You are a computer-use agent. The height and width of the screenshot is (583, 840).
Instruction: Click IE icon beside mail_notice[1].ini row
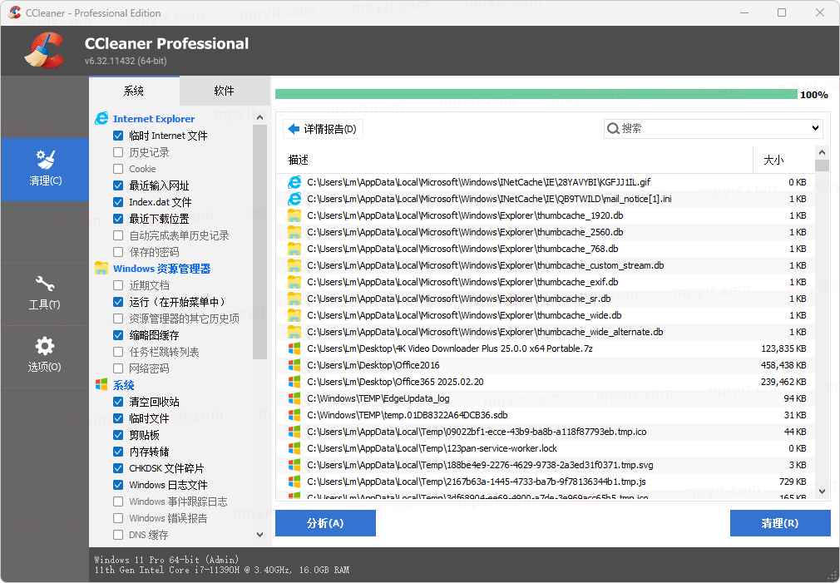point(294,199)
